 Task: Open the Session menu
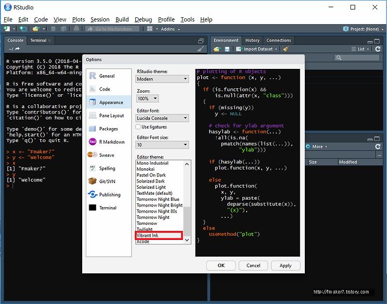[100, 19]
